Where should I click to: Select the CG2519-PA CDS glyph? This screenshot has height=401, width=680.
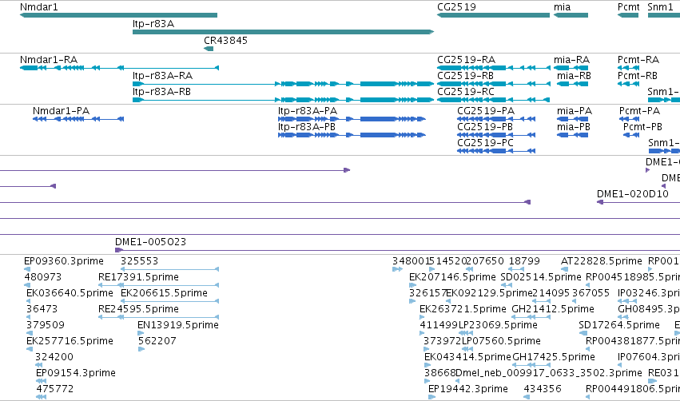[496, 119]
